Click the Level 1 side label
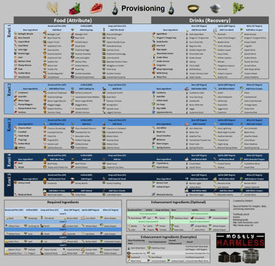 [9, 31]
